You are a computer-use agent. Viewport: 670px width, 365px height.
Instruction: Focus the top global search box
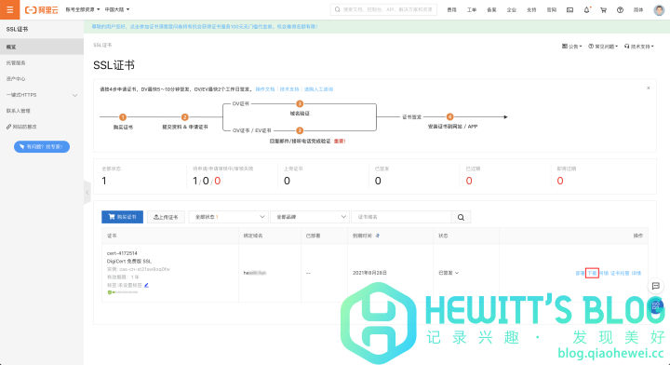tap(383, 9)
